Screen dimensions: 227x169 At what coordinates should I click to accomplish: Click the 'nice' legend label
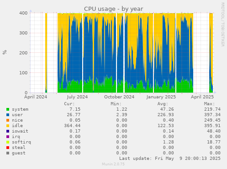[17, 120]
